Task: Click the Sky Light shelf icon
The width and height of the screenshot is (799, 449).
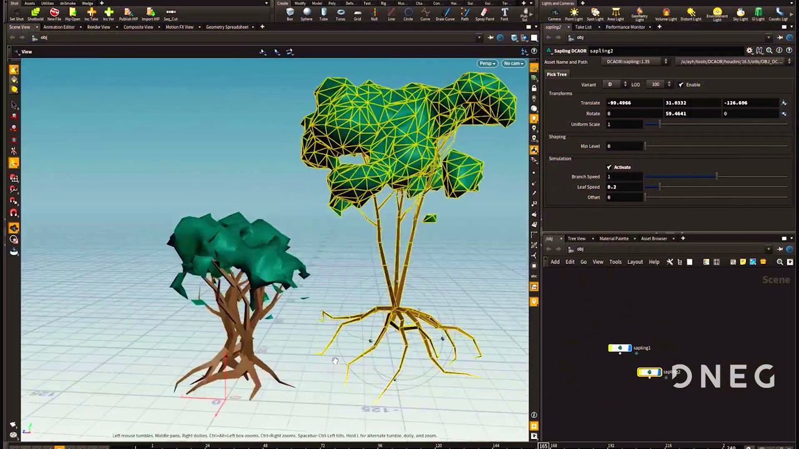Action: (x=740, y=14)
